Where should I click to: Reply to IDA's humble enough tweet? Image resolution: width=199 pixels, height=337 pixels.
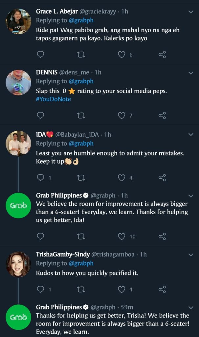40,178
